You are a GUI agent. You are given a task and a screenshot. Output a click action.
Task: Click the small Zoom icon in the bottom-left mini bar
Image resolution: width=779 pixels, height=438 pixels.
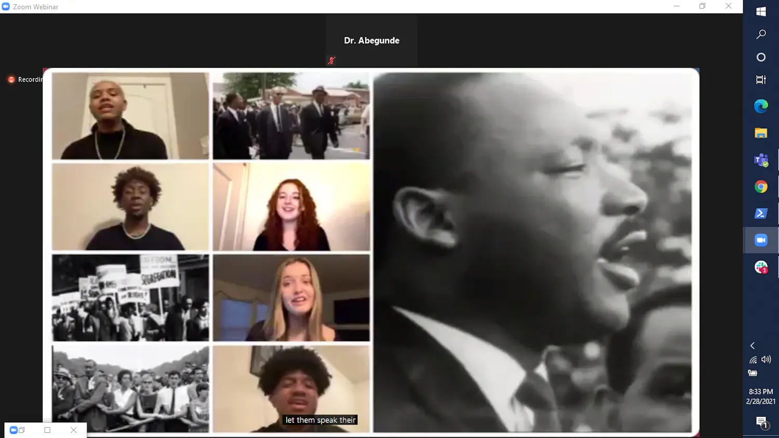click(x=14, y=430)
